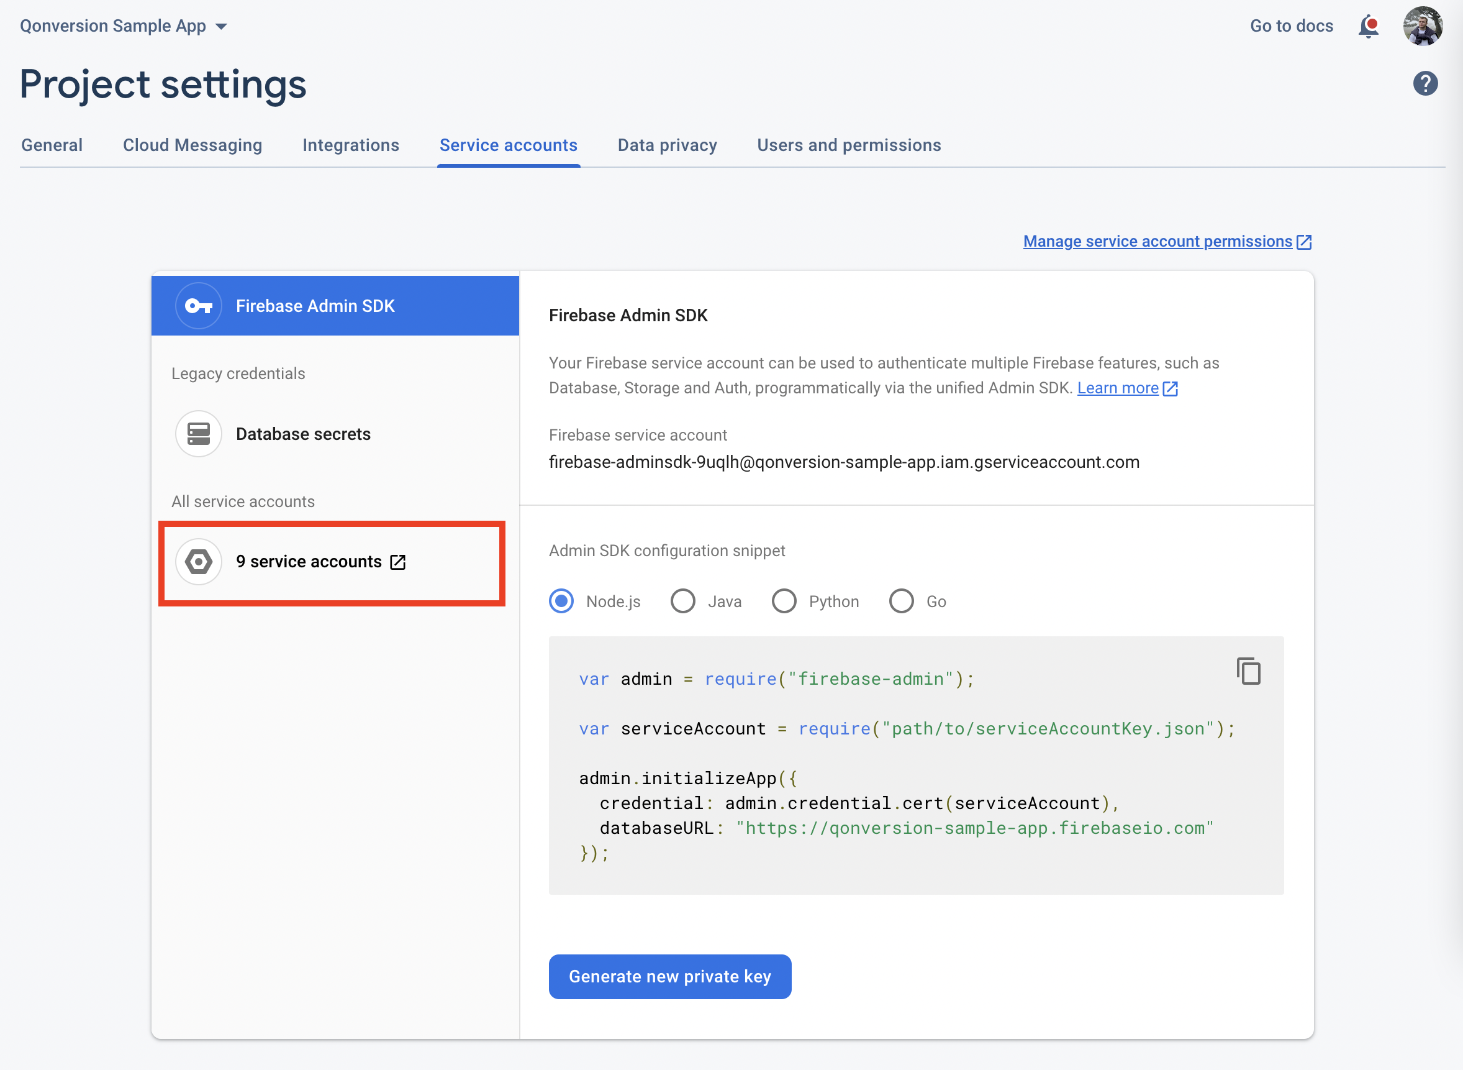Choose the Go radio option
Image resolution: width=1463 pixels, height=1070 pixels.
pyautogui.click(x=901, y=601)
